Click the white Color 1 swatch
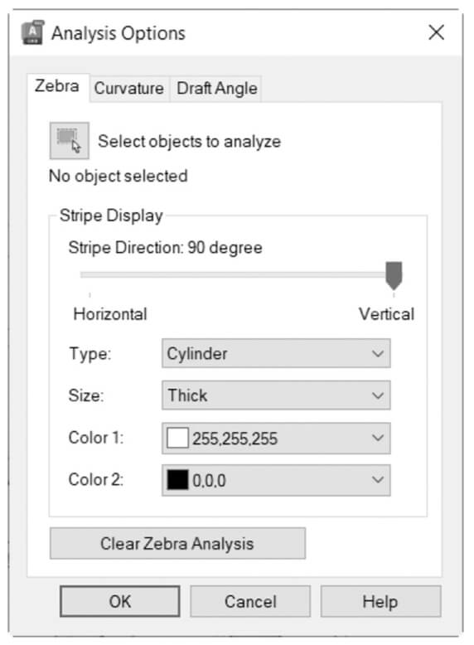This screenshot has height=645, width=474. coord(177,438)
